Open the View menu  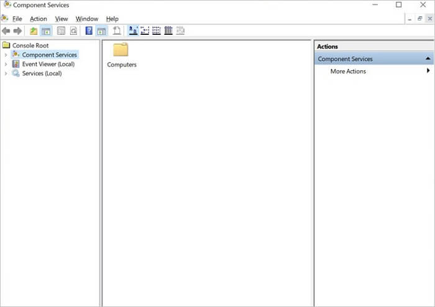coord(61,19)
